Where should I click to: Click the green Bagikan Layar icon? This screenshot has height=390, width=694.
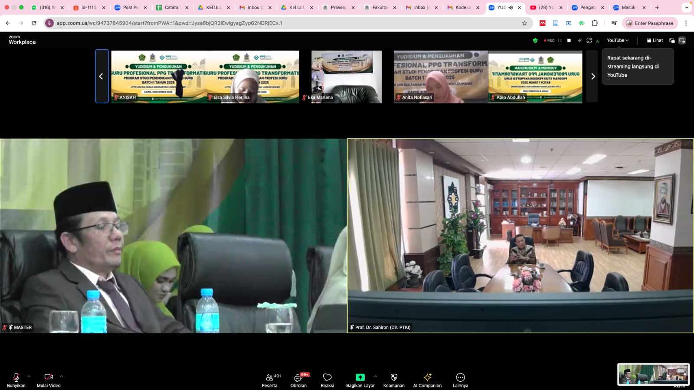click(x=360, y=377)
